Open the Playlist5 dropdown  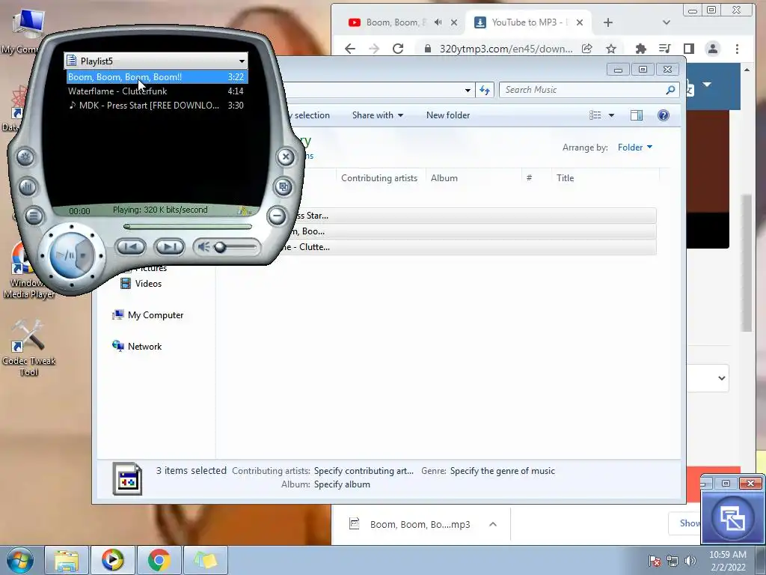(x=242, y=61)
